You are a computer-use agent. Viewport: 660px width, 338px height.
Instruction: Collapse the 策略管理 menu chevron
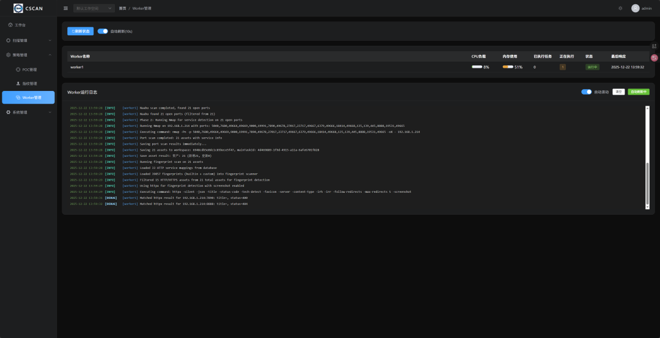click(x=50, y=55)
